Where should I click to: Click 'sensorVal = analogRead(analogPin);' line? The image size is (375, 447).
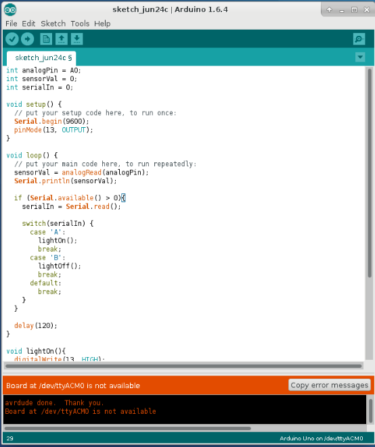[81, 172]
